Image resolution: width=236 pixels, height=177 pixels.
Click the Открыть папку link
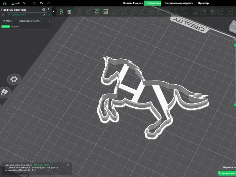click(x=42, y=165)
